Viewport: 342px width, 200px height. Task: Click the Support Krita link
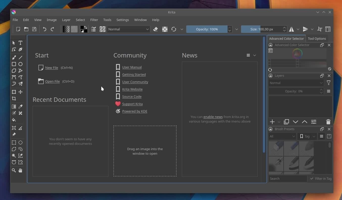pyautogui.click(x=132, y=104)
